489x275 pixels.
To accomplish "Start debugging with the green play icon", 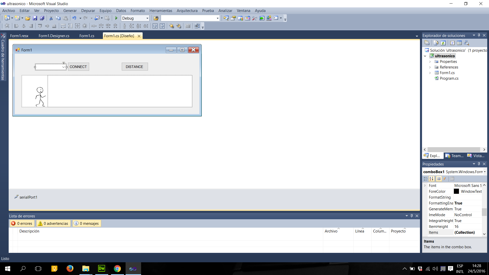I will 116,18.
